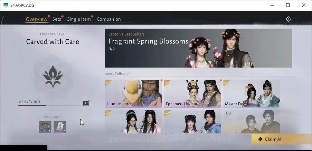Open the Master Deceiver collection card
312x151 pixels.
tap(252, 94)
